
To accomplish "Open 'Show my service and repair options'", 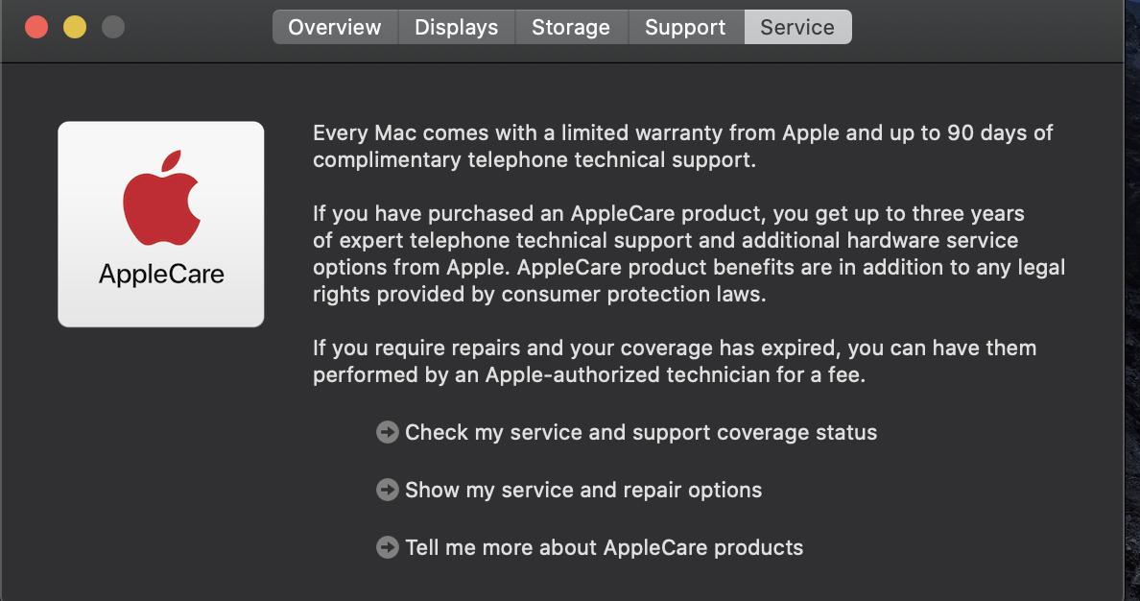I will 582,490.
